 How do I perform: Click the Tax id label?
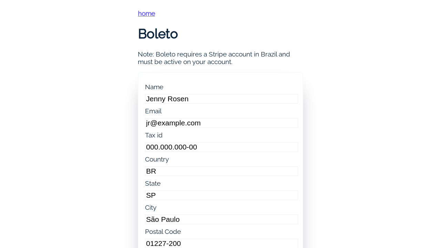[x=154, y=135]
